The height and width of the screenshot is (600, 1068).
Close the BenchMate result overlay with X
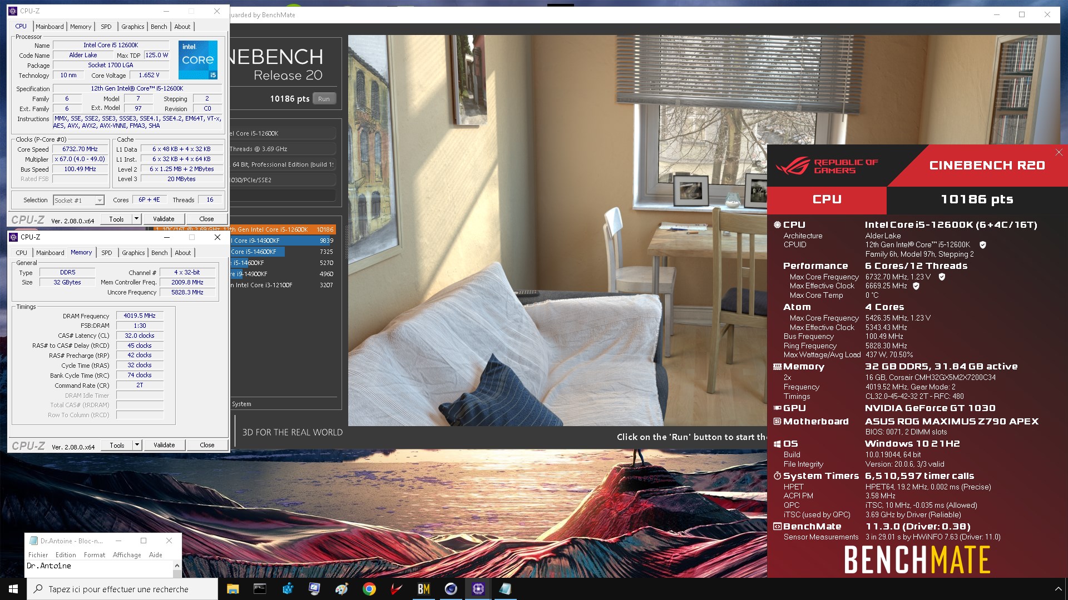pyautogui.click(x=1059, y=152)
